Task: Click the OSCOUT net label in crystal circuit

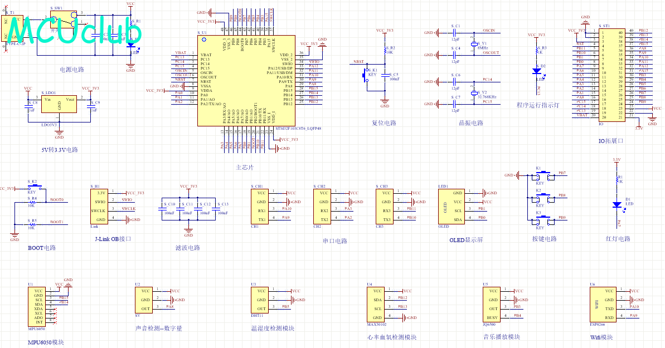Action: click(x=491, y=53)
